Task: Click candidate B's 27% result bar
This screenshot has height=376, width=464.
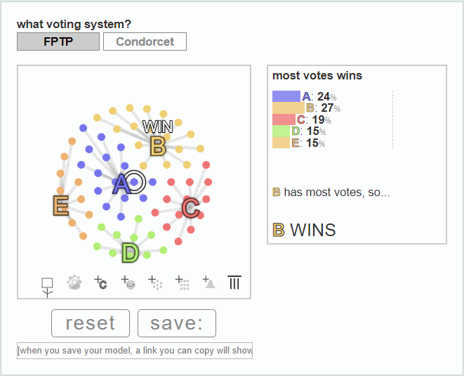Action: click(x=289, y=108)
